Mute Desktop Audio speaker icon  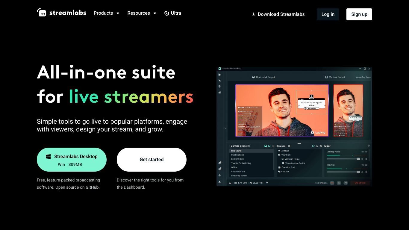point(362,159)
